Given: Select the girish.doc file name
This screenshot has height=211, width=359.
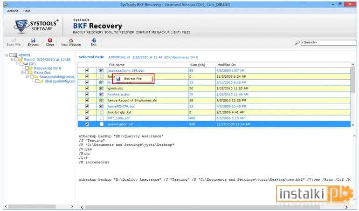Looking at the screenshot, I should [116, 88].
